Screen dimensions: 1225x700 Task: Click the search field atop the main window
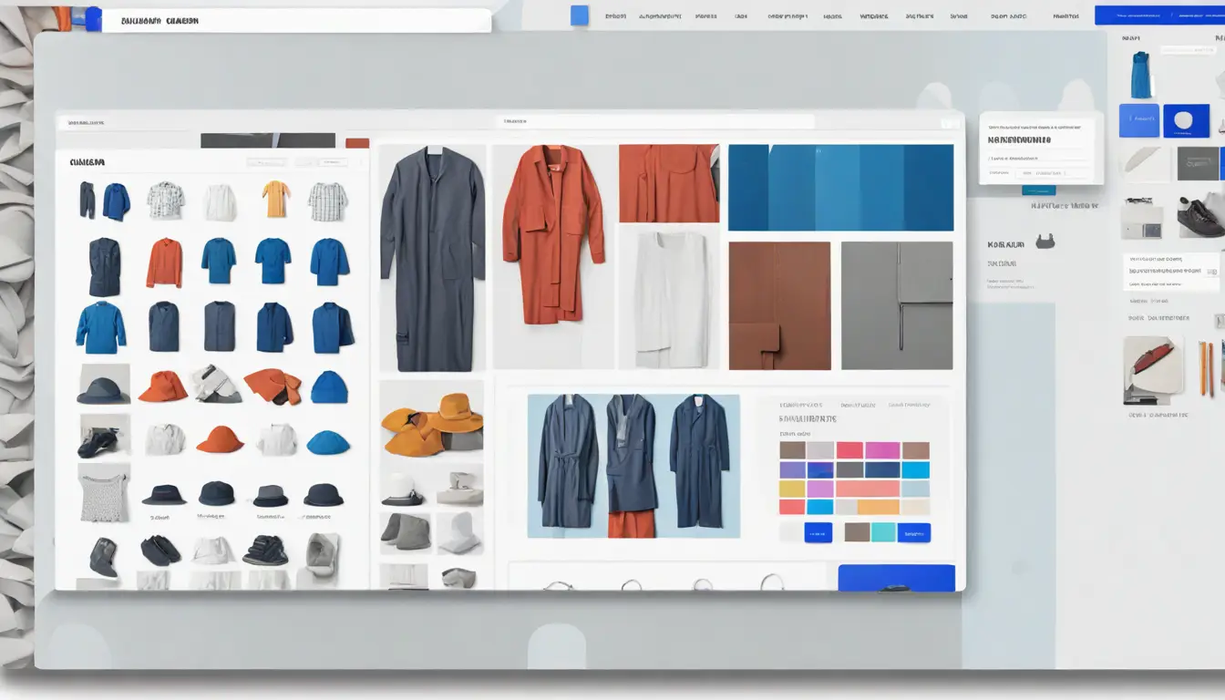click(654, 121)
